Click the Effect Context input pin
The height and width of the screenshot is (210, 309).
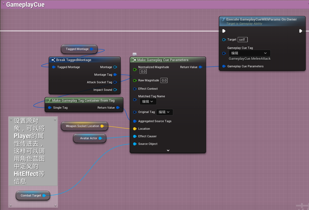pyautogui.click(x=135, y=89)
